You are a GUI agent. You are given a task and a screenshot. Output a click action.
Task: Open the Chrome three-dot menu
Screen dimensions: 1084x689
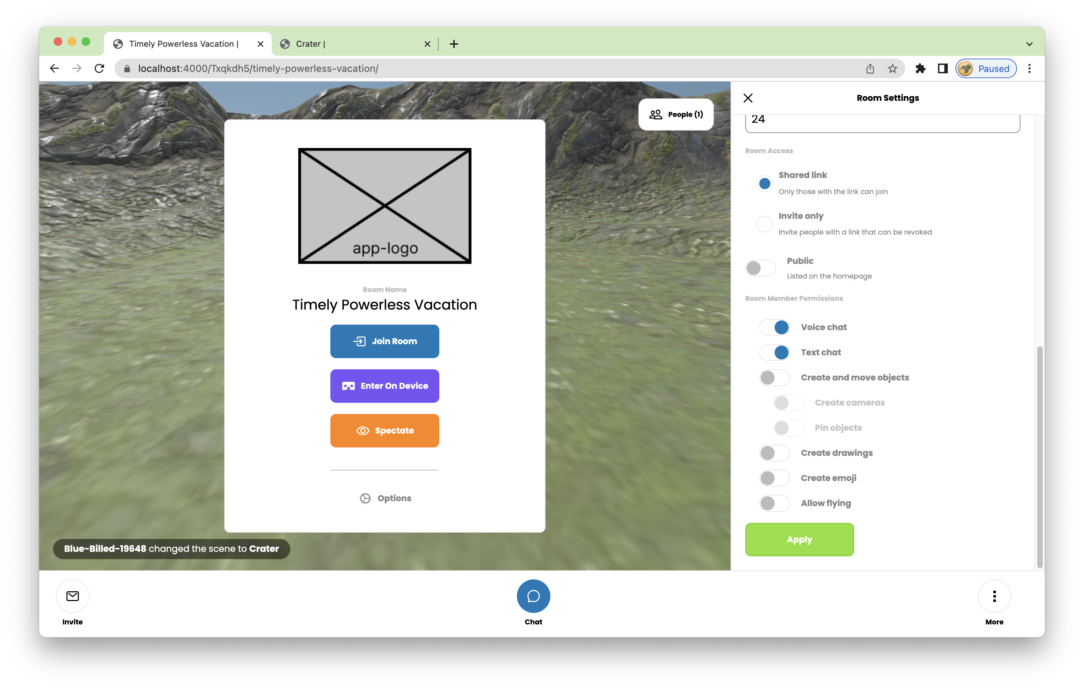tap(1029, 68)
